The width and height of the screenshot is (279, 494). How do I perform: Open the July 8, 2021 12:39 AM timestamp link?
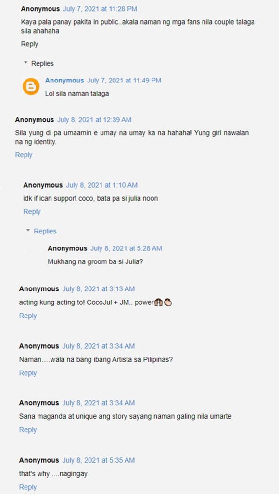[94, 120]
